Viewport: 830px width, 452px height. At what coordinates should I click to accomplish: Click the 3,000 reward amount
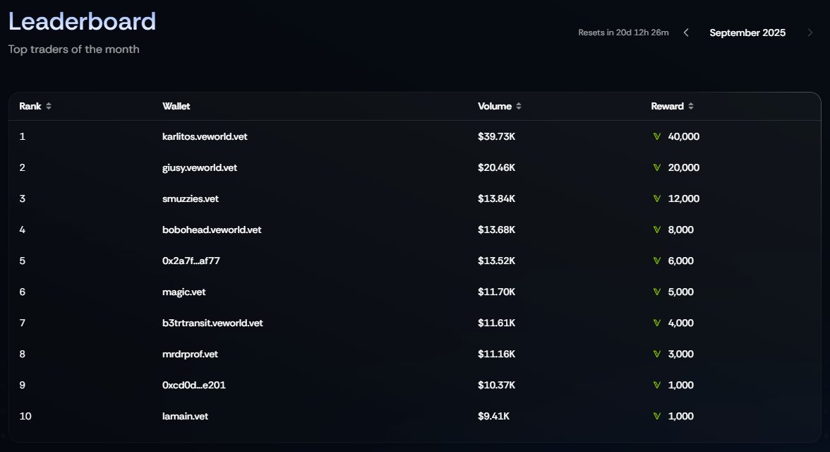point(680,354)
